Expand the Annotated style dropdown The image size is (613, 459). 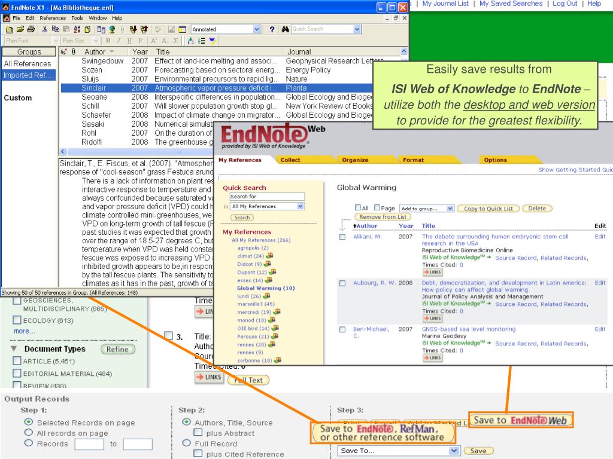[257, 29]
